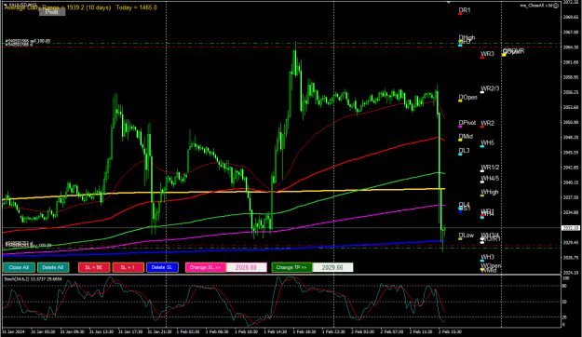Click the 2064.30 price scale label
The image size is (582, 337).
571,47
